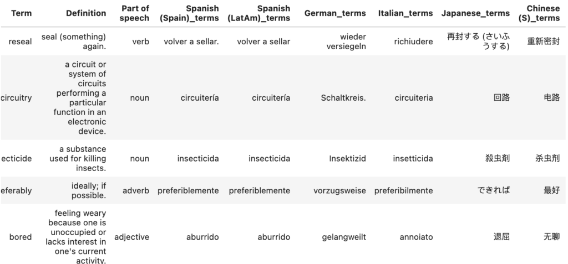Image resolution: width=568 pixels, height=264 pixels.
Task: Click the 'adverb' part of speech cell
Action: click(x=135, y=190)
